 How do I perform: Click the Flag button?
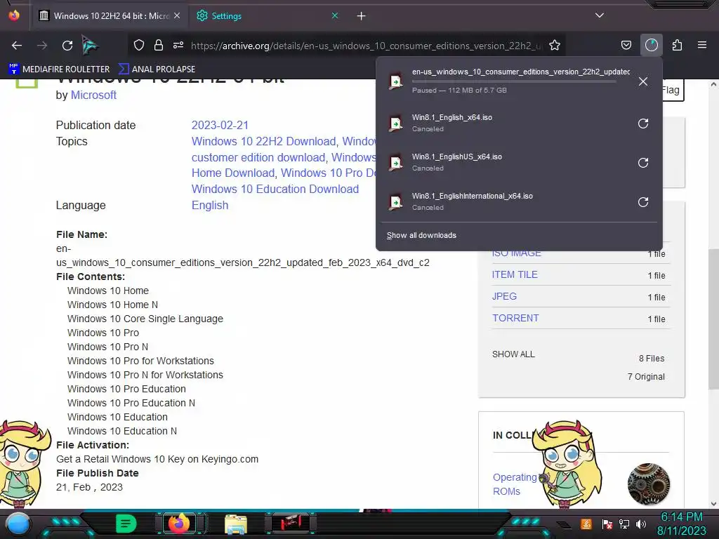[672, 90]
